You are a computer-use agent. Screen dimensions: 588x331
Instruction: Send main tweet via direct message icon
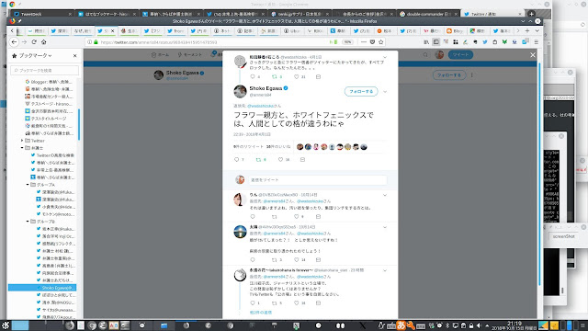click(302, 159)
